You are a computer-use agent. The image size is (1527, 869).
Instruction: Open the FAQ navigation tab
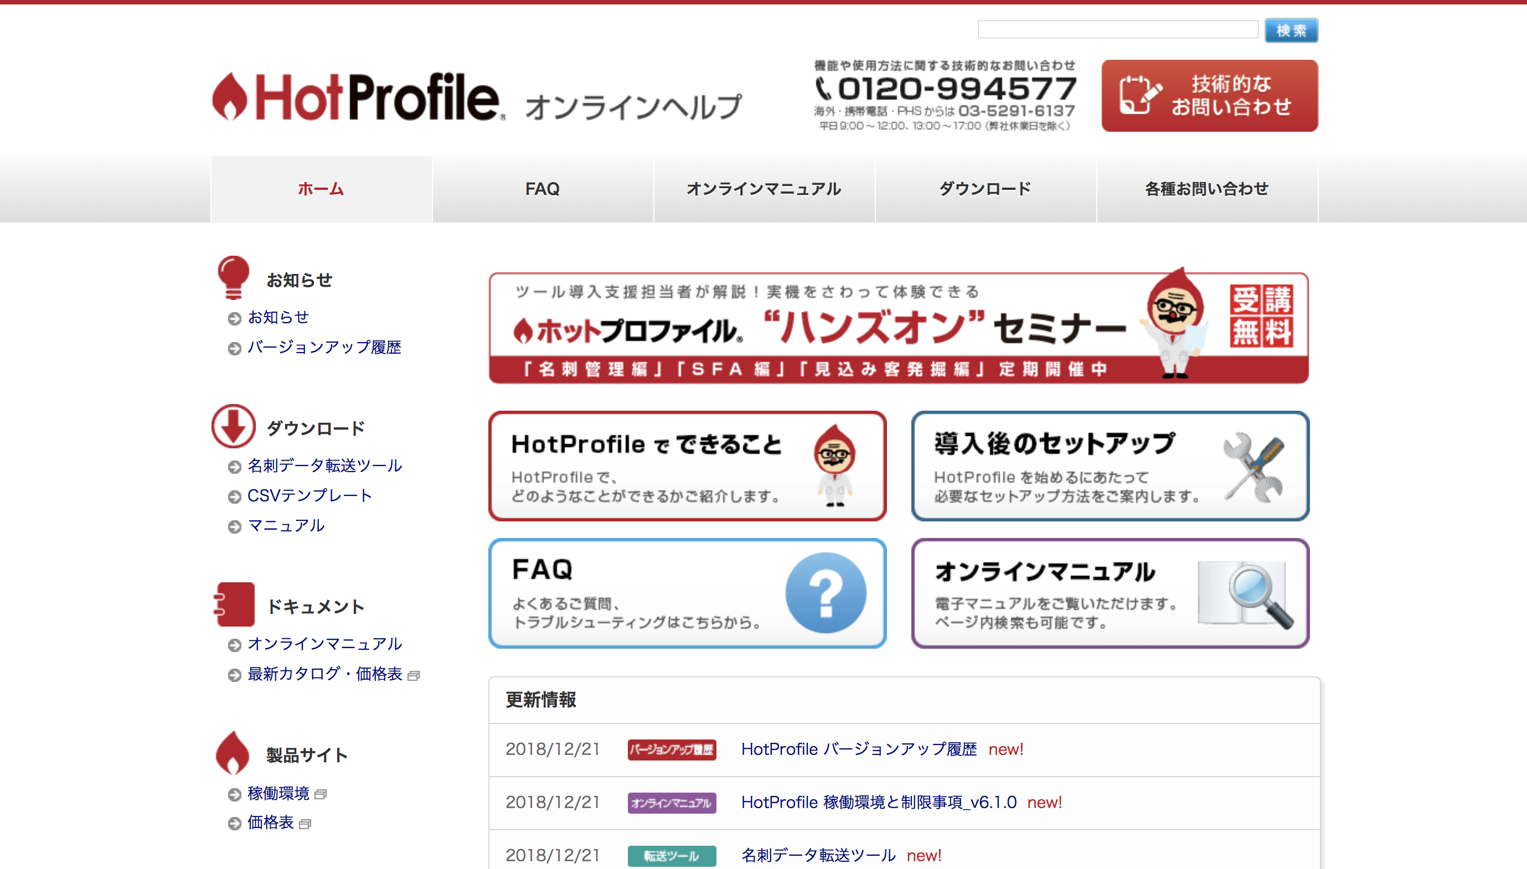click(x=542, y=189)
